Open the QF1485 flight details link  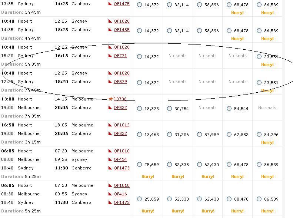[x=121, y=30]
